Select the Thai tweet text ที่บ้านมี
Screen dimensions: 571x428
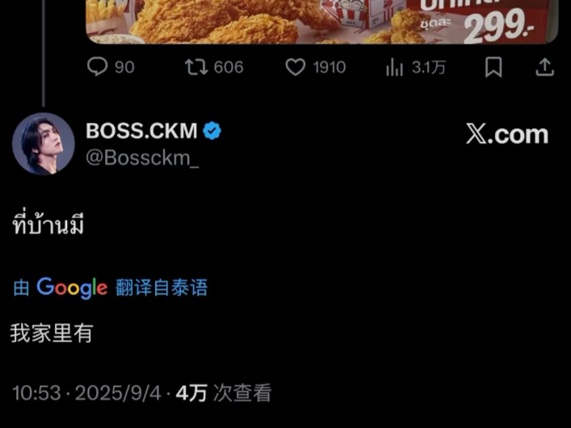pyautogui.click(x=48, y=224)
